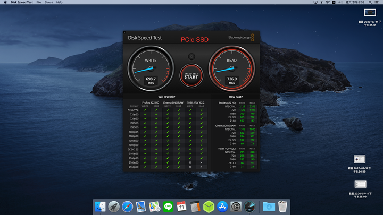Image resolution: width=383 pixels, height=215 pixels.
Task: Open the Bluetooth menu bar icon
Action: coord(321,2)
